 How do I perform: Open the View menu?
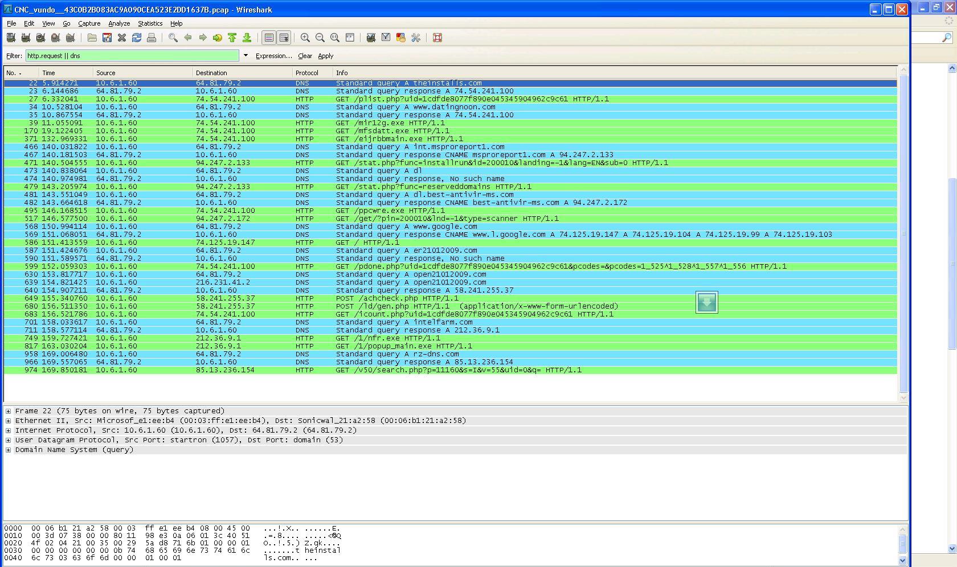pyautogui.click(x=48, y=23)
